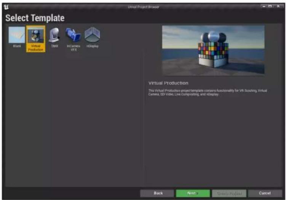Go back with the Back button
286x200 pixels.
(157, 193)
